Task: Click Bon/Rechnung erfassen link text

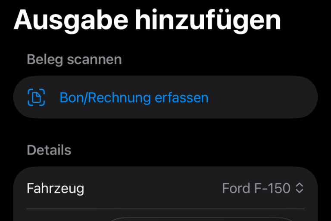Action: (134, 98)
